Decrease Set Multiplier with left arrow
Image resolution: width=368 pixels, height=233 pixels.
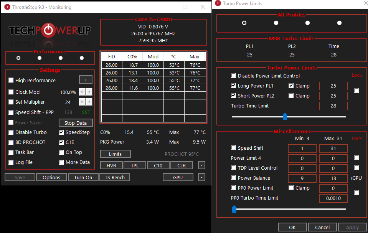(x=82, y=102)
